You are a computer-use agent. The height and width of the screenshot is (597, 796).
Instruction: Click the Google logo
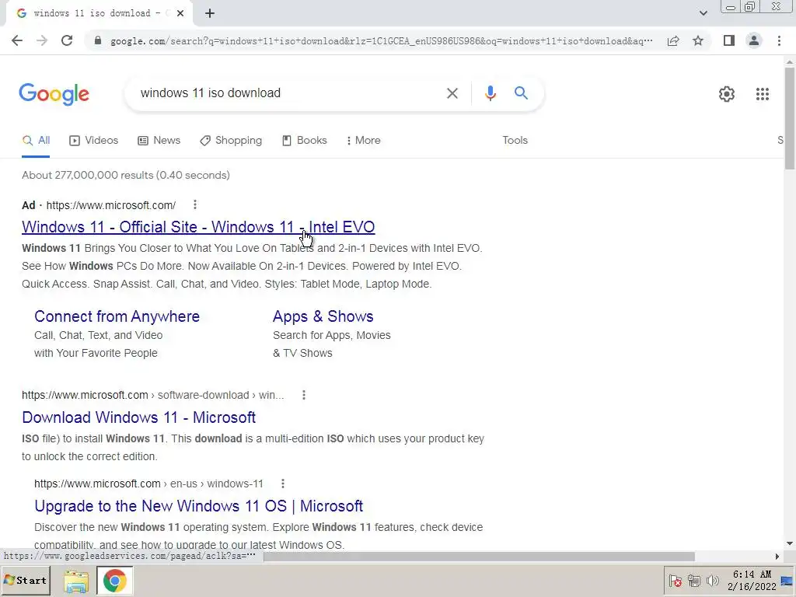(x=54, y=94)
